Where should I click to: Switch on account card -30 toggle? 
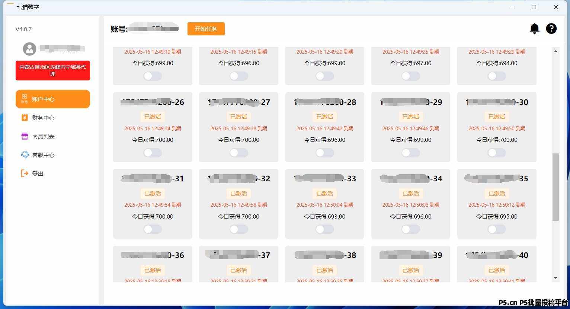(496, 153)
